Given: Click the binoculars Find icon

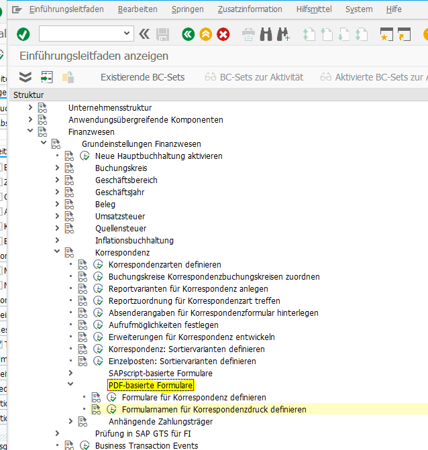Looking at the screenshot, I should pyautogui.click(x=266, y=34).
